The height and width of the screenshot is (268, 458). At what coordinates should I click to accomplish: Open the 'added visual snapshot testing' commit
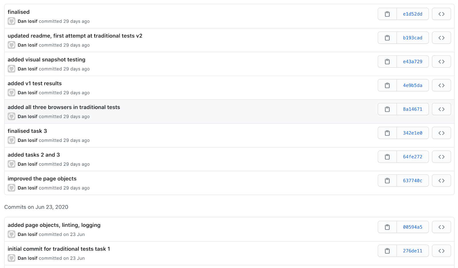tap(46, 60)
